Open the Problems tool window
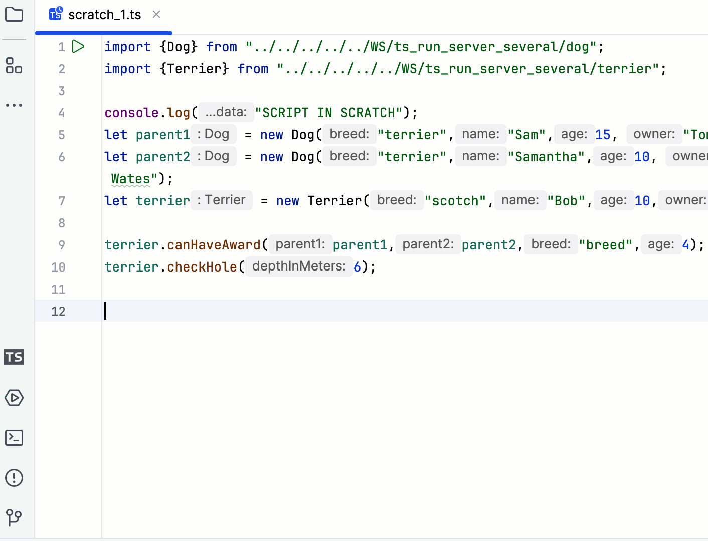 coord(14,478)
